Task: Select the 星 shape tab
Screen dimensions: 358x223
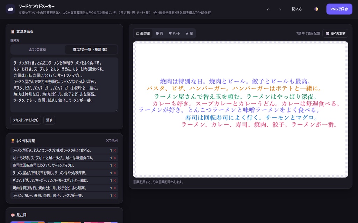Action: [189, 33]
